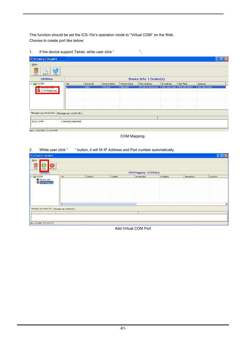The image size is (246, 348).
Task: Click the Local Port column header
Action: (x=218, y=177)
